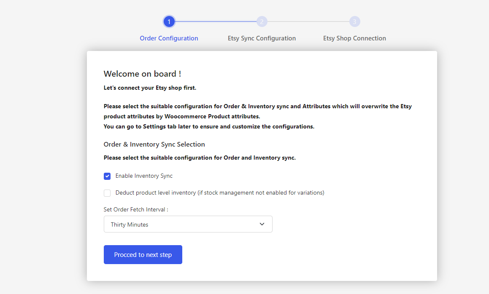Select the Etsy Shop Connection step label
The height and width of the screenshot is (294, 489).
[x=354, y=38]
